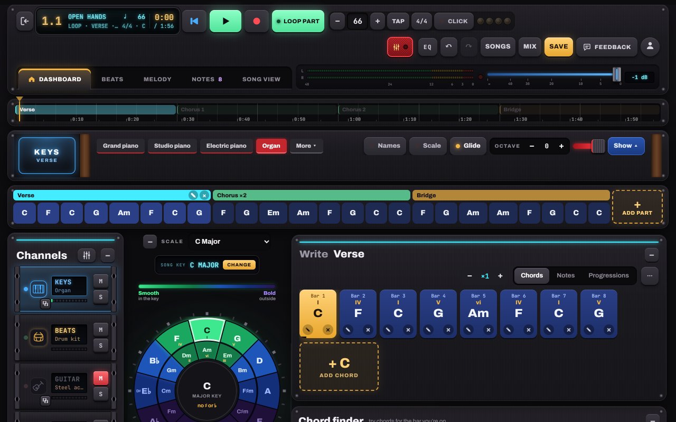Click the Bridge section in the timeline
Screen dimensions: 676x422
tap(580, 110)
